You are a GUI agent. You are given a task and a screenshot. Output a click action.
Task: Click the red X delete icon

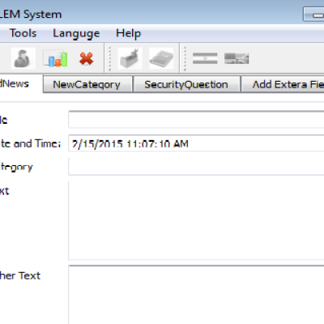coord(87,58)
